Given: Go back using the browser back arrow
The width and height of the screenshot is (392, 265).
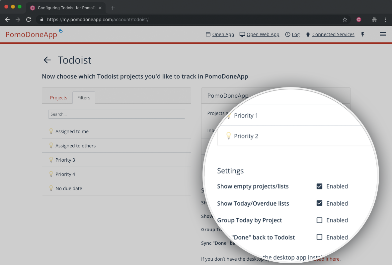Looking at the screenshot, I should click(7, 20).
